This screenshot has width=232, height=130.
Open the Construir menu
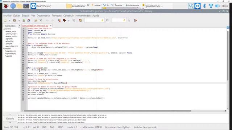click(x=69, y=16)
